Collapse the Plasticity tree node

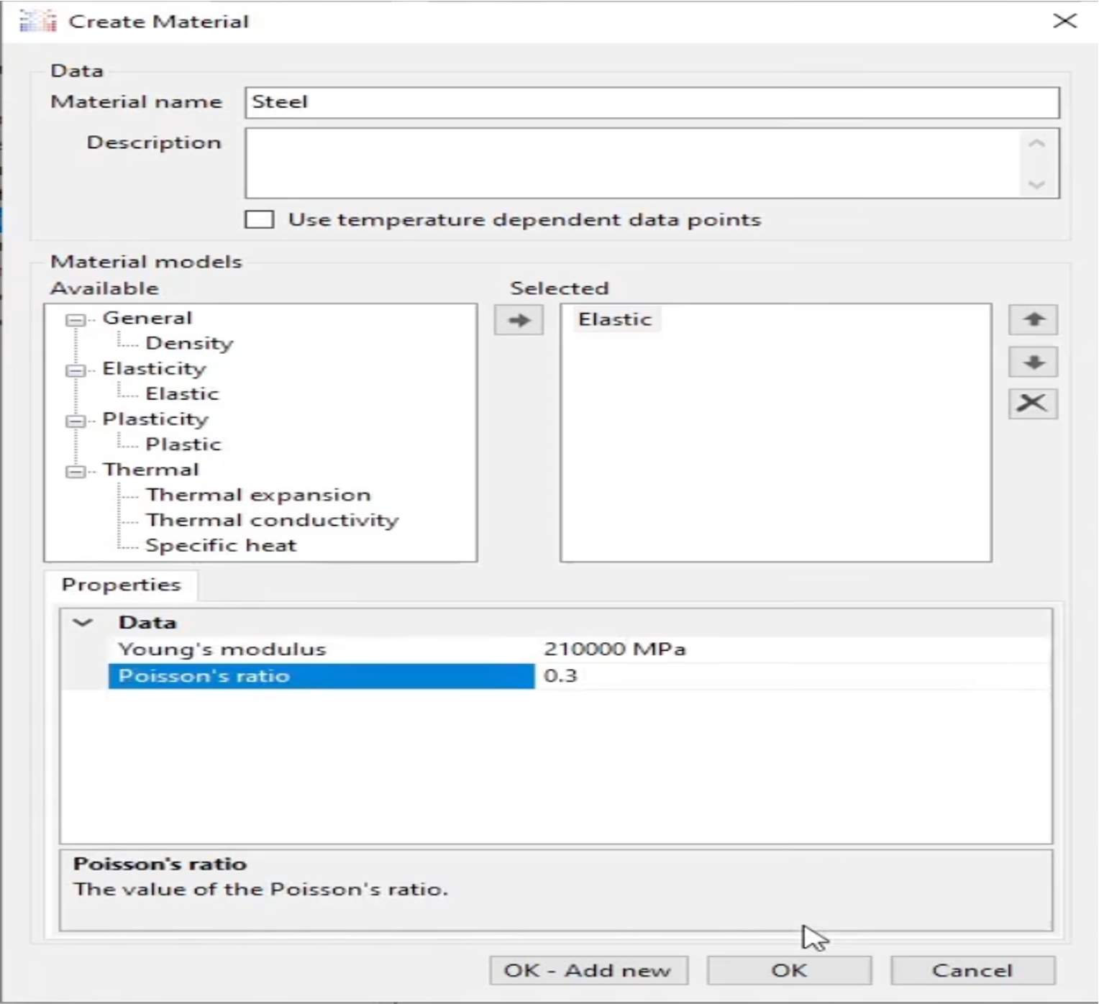point(75,421)
